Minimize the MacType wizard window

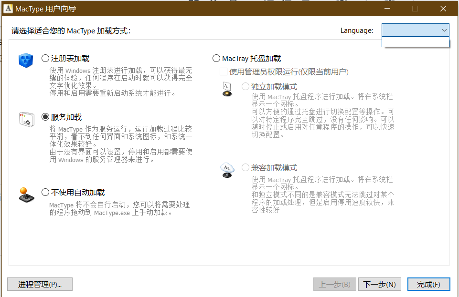tap(387, 9)
